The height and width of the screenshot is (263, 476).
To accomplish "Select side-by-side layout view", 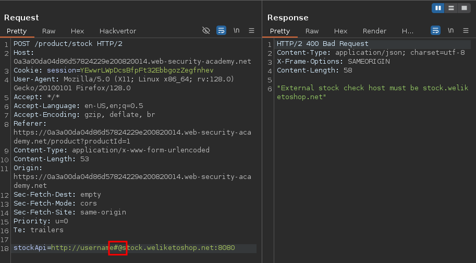I will pyautogui.click(x=438, y=8).
